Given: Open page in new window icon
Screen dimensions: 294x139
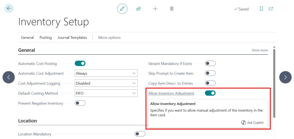Looking at the screenshot, I should 271,9.
